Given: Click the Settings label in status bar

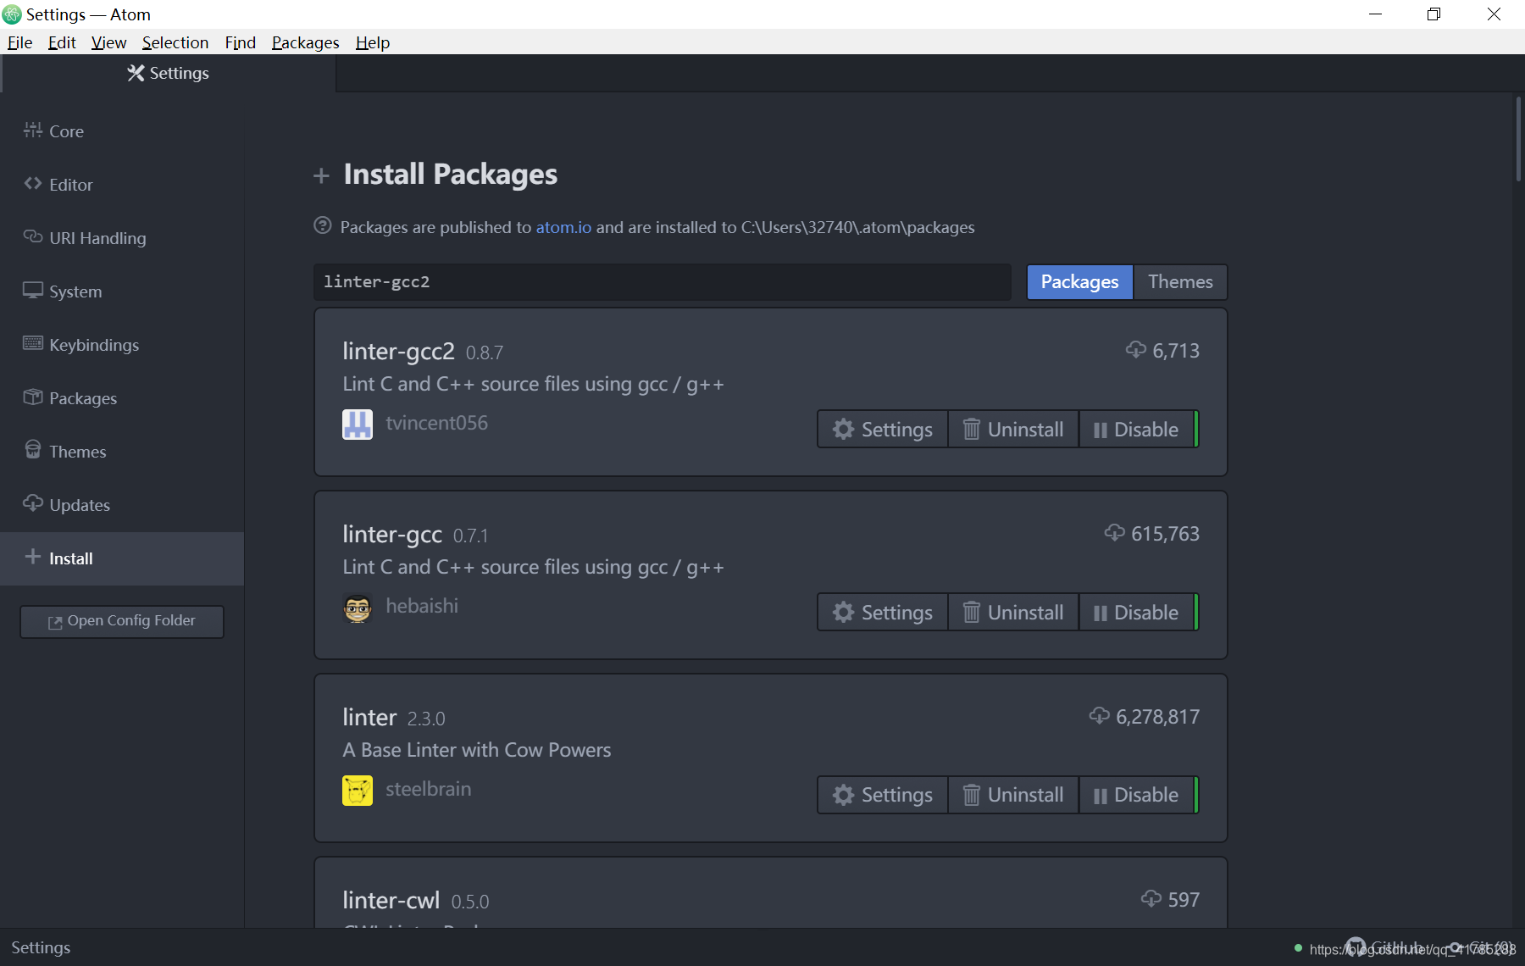Looking at the screenshot, I should (41, 947).
